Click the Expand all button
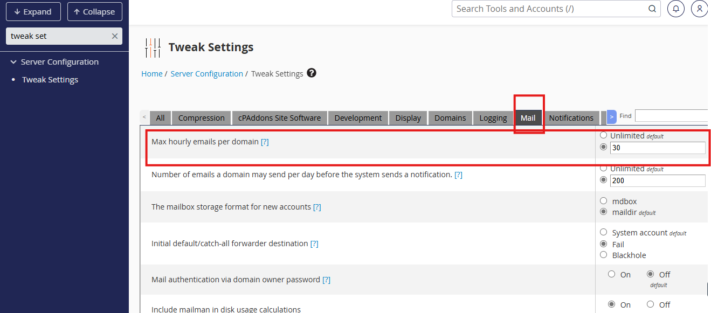 32,12
